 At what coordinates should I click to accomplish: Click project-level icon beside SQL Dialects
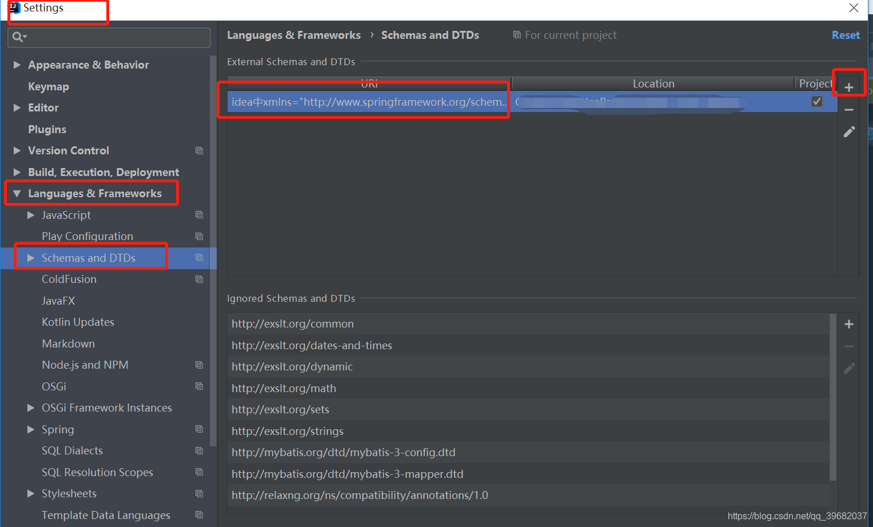coord(199,451)
